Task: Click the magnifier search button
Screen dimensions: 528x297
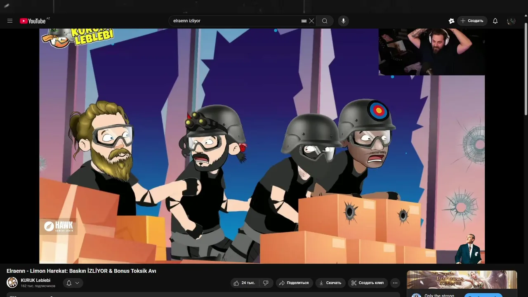Action: point(325,21)
